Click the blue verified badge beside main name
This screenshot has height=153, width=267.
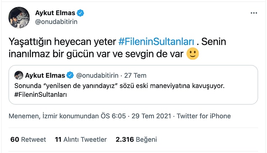coord(80,13)
